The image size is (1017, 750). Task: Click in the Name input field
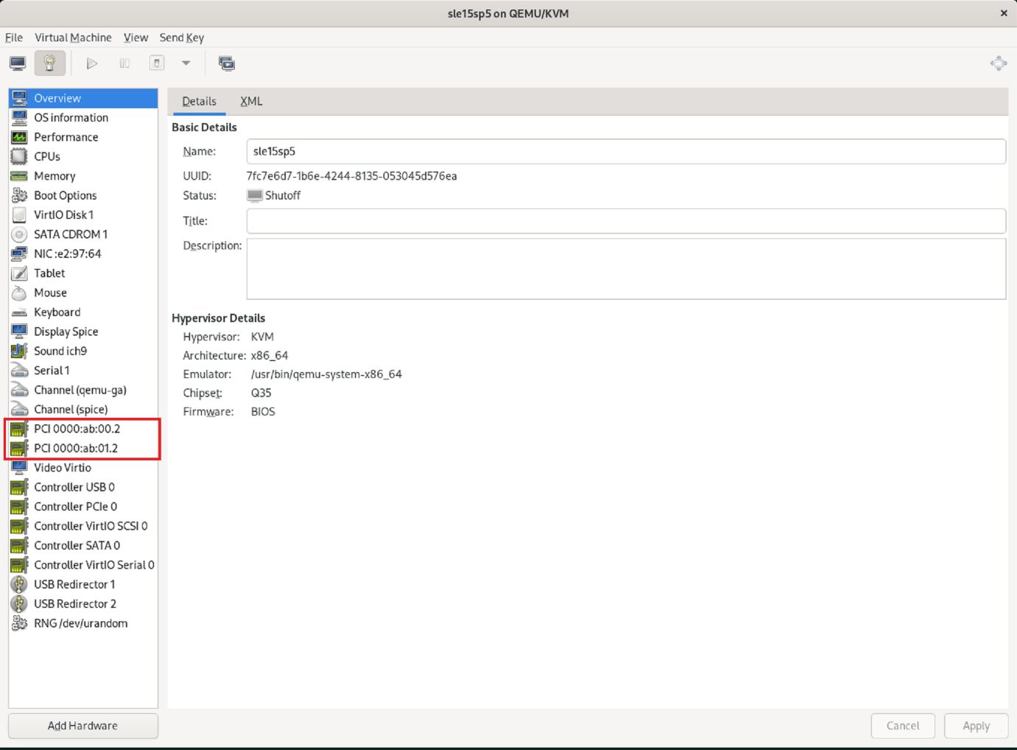(626, 152)
